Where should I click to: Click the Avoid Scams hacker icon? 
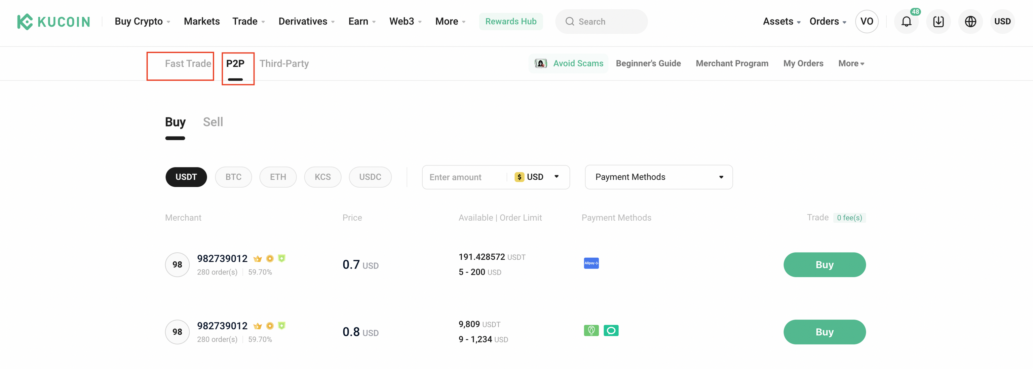point(541,63)
